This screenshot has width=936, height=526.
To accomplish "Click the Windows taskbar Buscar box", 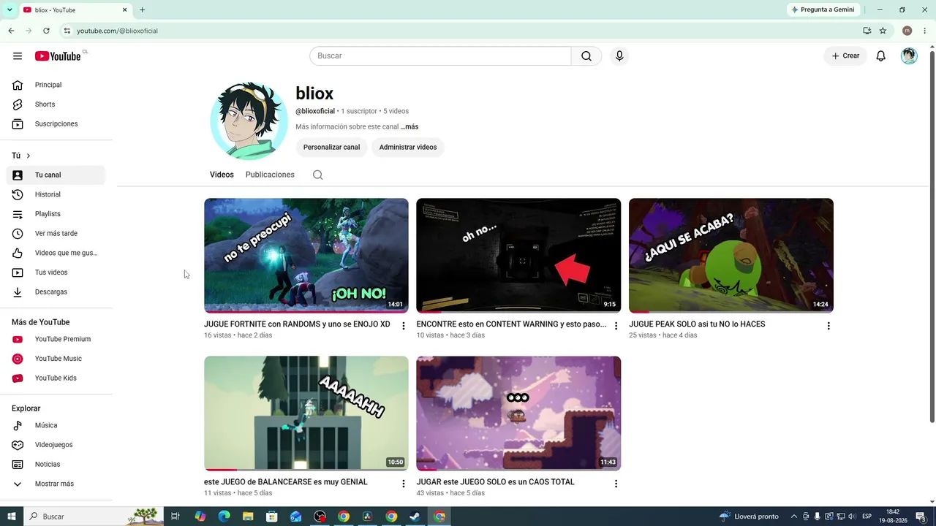I will [x=94, y=517].
